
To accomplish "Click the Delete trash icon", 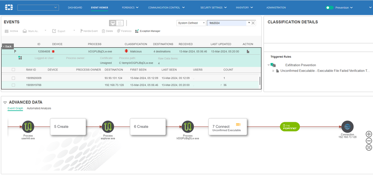I will click(103, 31).
